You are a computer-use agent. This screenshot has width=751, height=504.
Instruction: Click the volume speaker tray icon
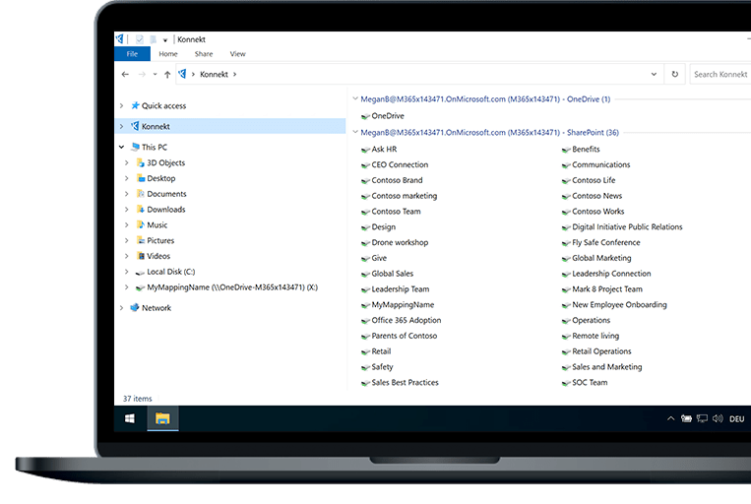718,418
